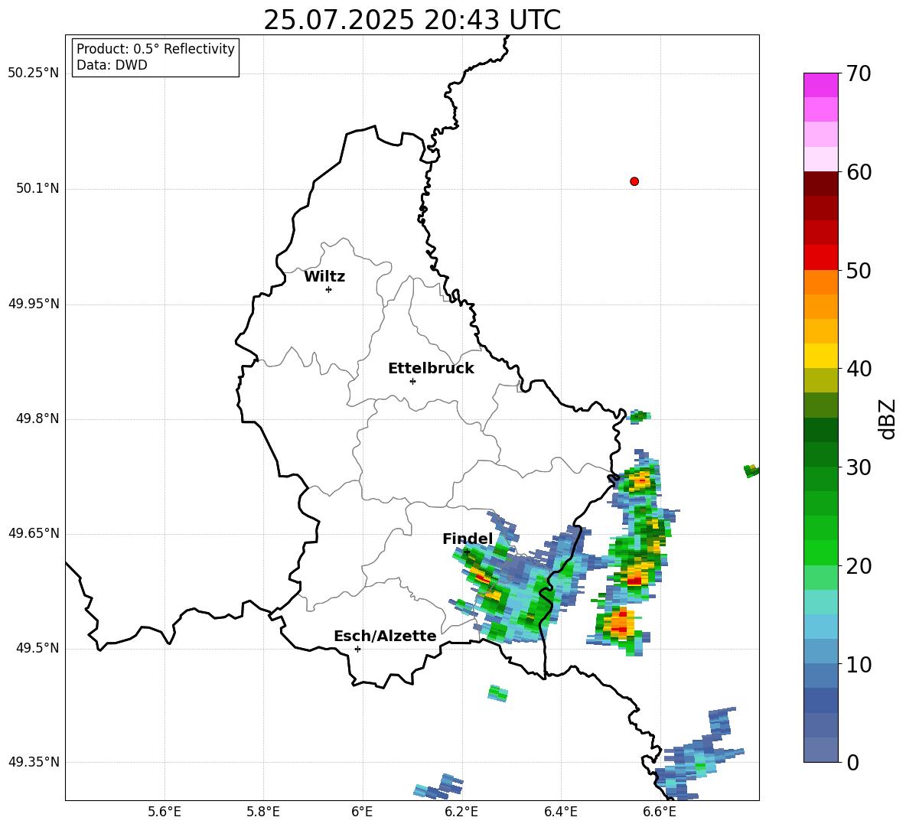The image size is (906, 827).
Task: Click the small echo patch south of the border near 6.3°E
Action: point(497,693)
